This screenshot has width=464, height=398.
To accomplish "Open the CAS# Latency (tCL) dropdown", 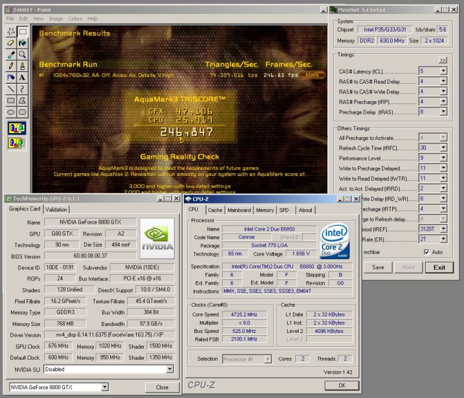I will tap(443, 71).
